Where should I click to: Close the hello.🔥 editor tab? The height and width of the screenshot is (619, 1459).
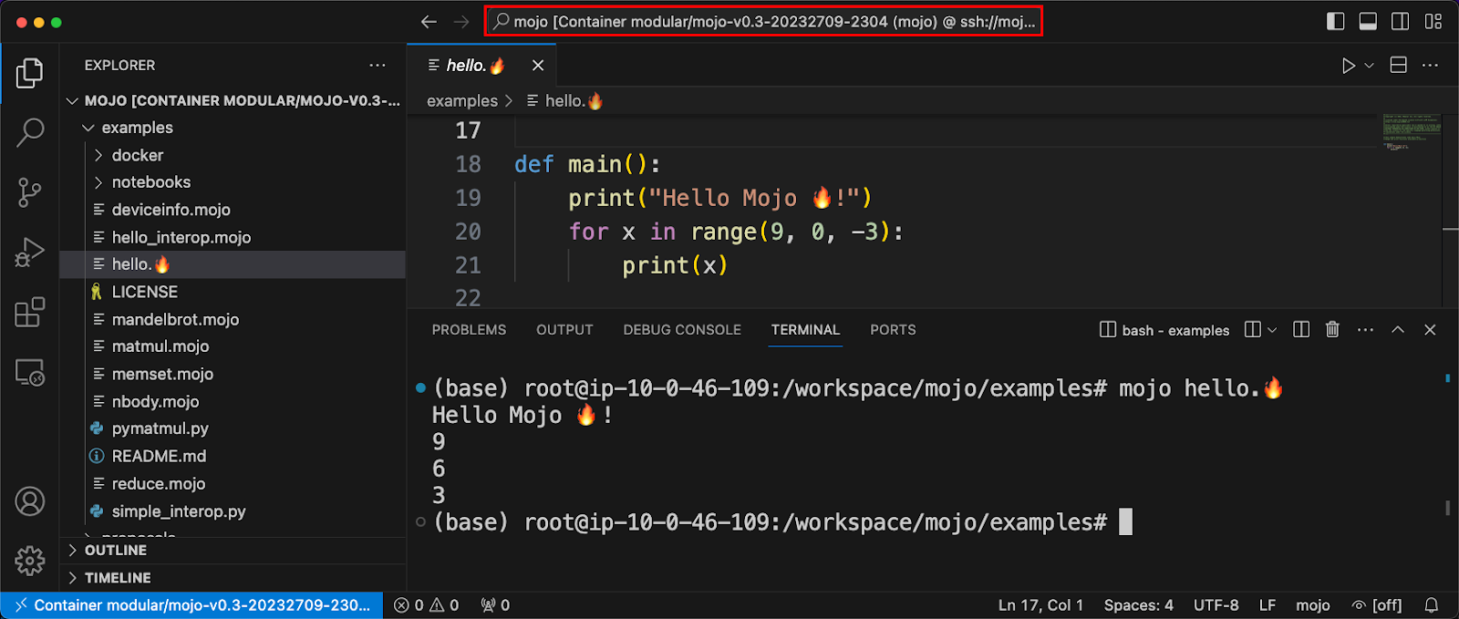click(x=538, y=66)
